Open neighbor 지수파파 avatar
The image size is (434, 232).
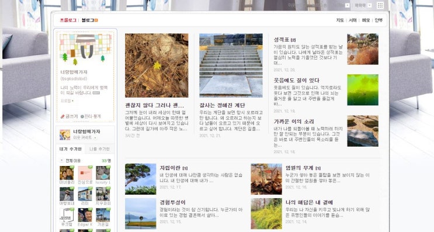(103, 194)
